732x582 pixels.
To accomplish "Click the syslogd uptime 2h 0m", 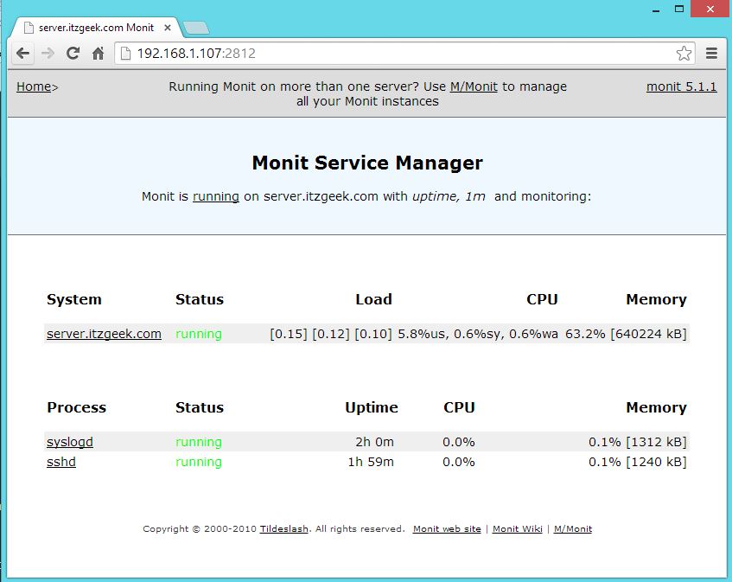I will coord(374,441).
